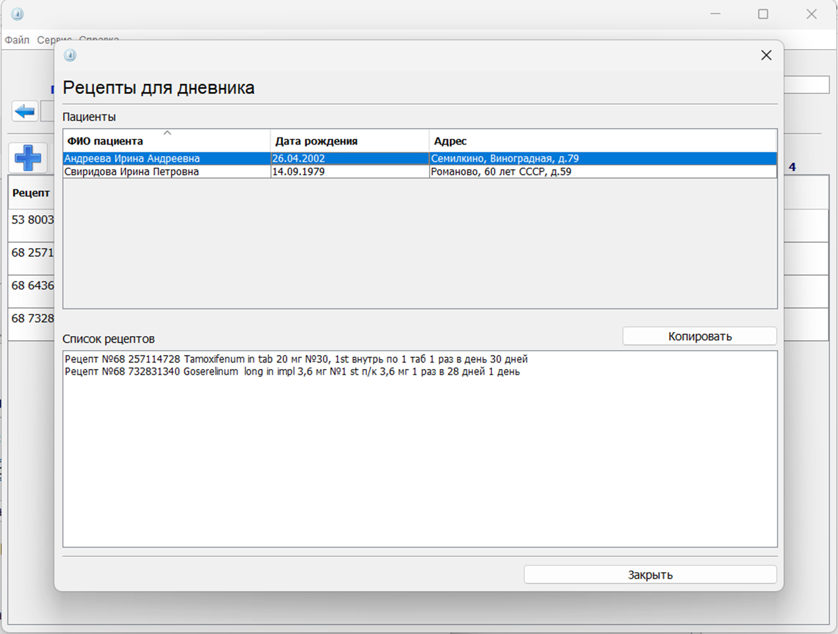The width and height of the screenshot is (838, 634).
Task: Click the blue back arrow icon
Action: (25, 111)
